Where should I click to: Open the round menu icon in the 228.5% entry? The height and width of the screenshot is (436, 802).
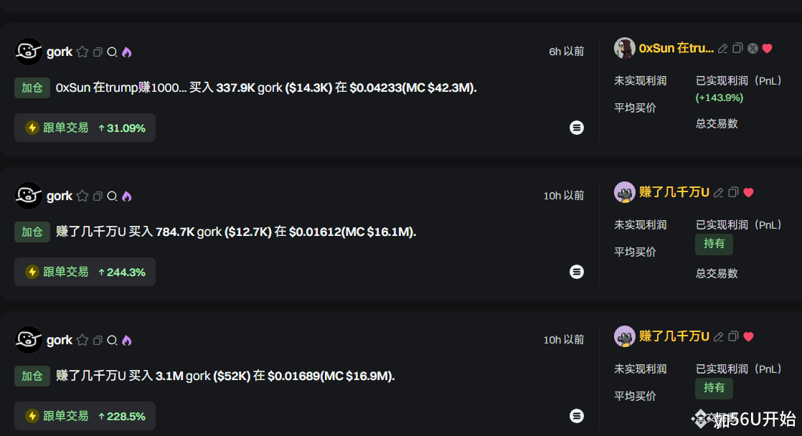577,416
